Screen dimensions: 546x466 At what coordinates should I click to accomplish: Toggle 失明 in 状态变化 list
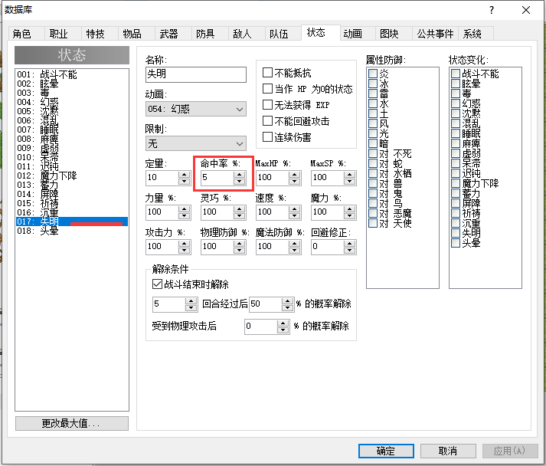[456, 233]
